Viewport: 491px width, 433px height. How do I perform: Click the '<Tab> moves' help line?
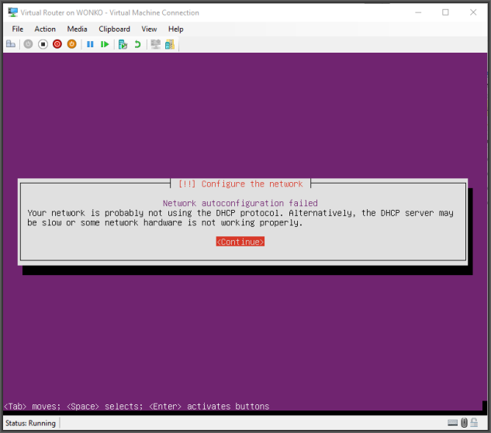[137, 406]
